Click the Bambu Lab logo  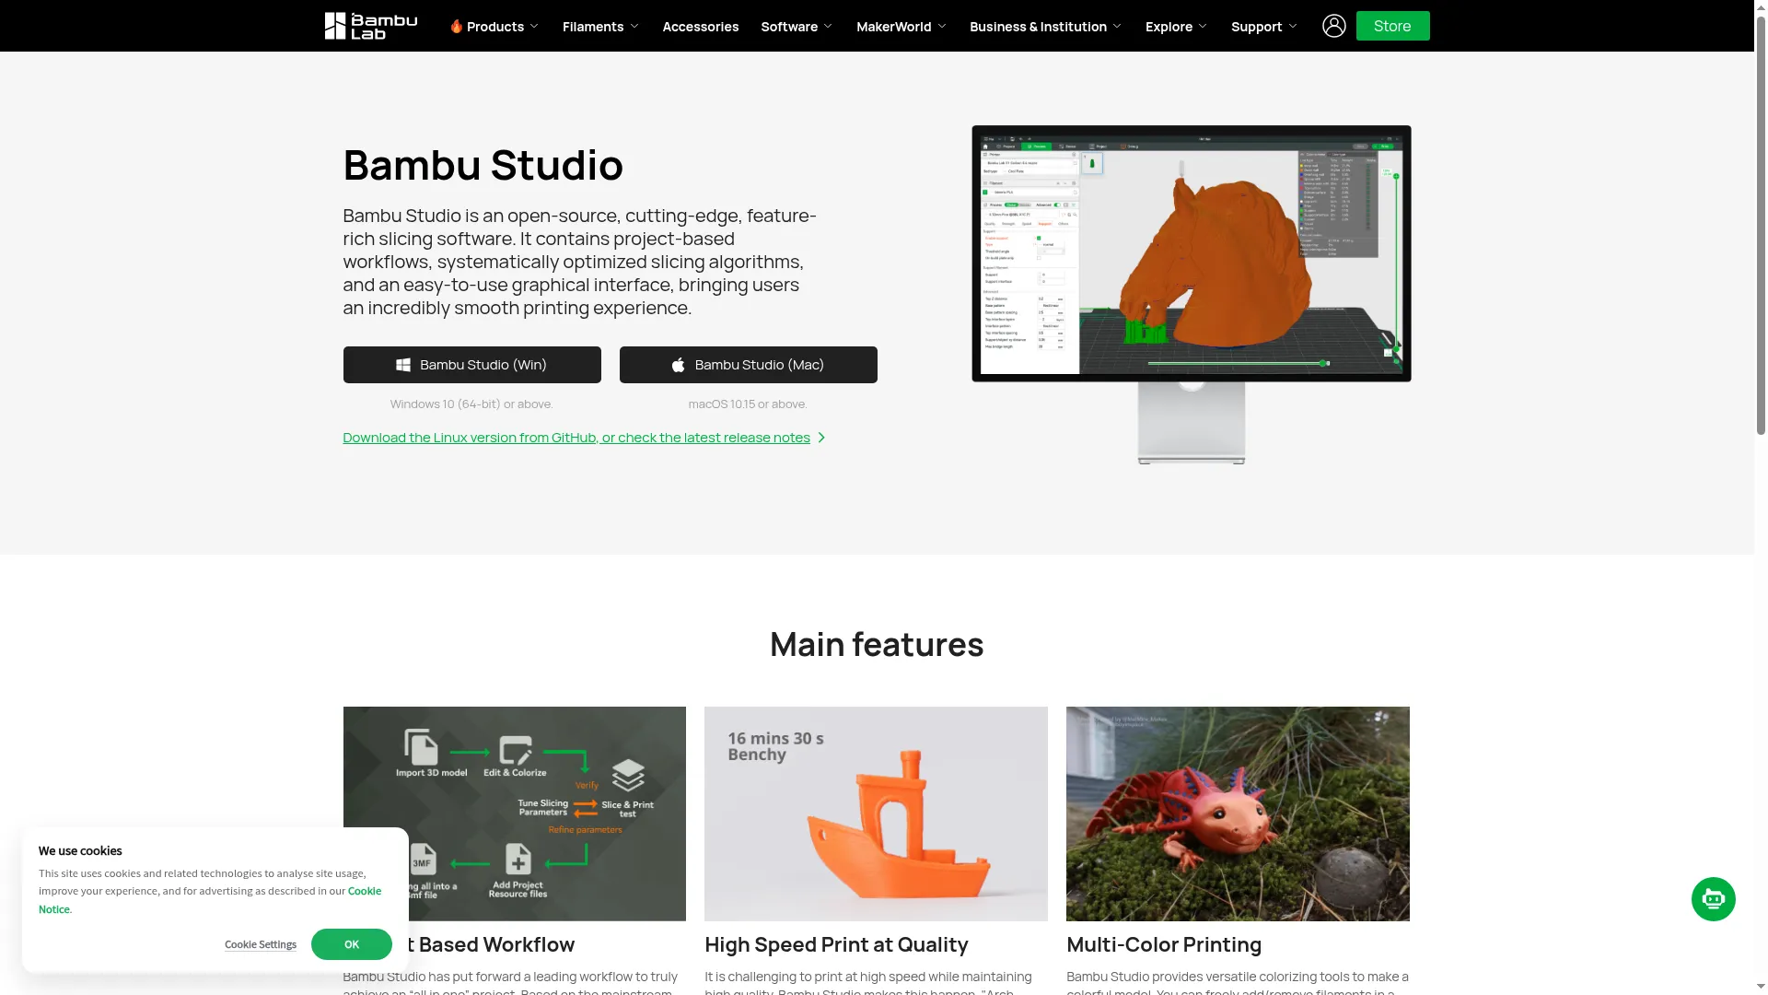tap(371, 26)
